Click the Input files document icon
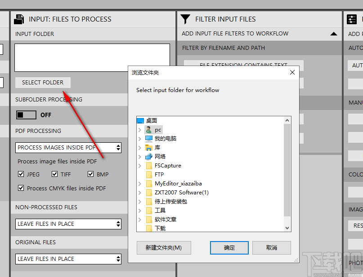Image resolution: width=363 pixels, height=277 pixels. pyautogui.click(x=19, y=19)
